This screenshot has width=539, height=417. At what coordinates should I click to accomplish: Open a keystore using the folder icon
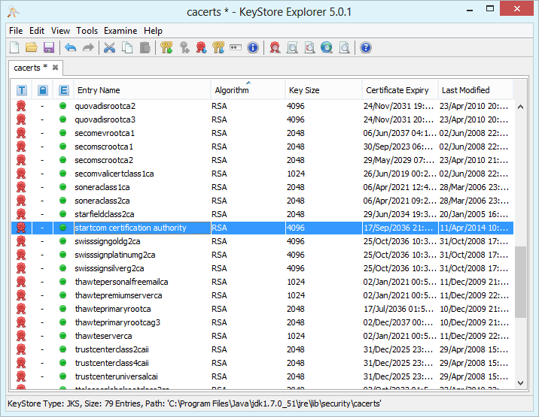(32, 48)
